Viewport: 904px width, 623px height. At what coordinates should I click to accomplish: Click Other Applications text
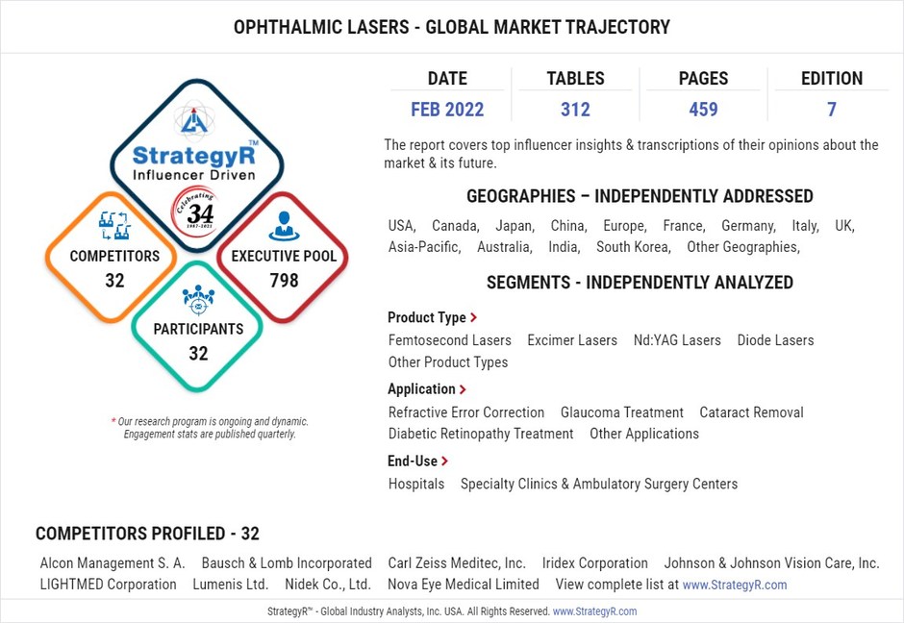[644, 434]
